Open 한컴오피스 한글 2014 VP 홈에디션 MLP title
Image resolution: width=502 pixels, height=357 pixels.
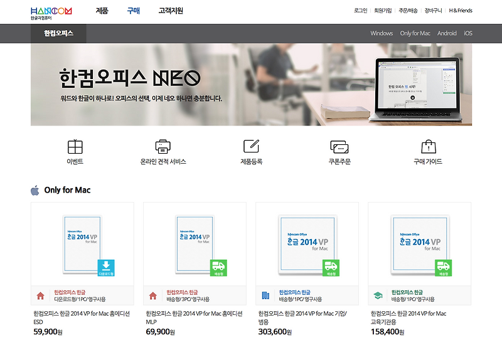click(x=194, y=317)
